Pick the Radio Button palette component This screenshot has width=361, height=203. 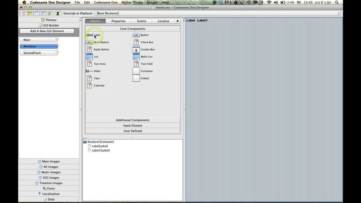point(98,50)
